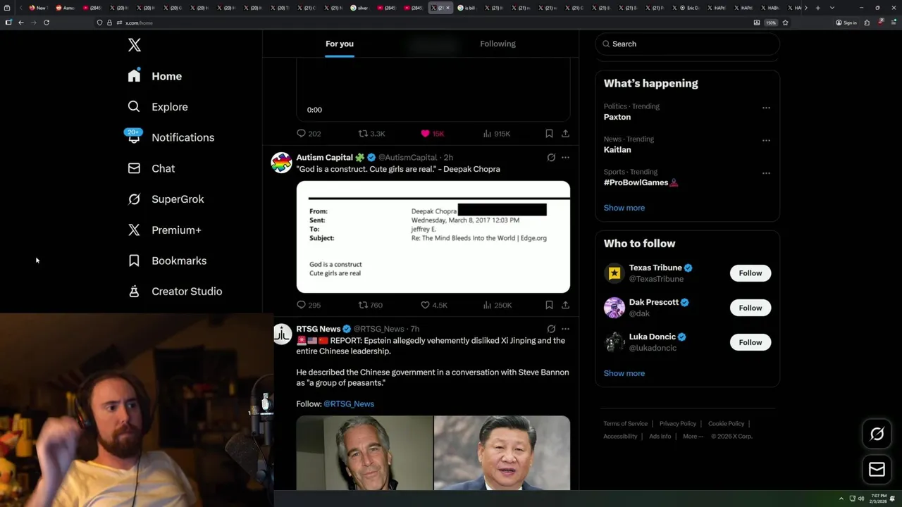Unlike the post with 15K likes

point(432,134)
